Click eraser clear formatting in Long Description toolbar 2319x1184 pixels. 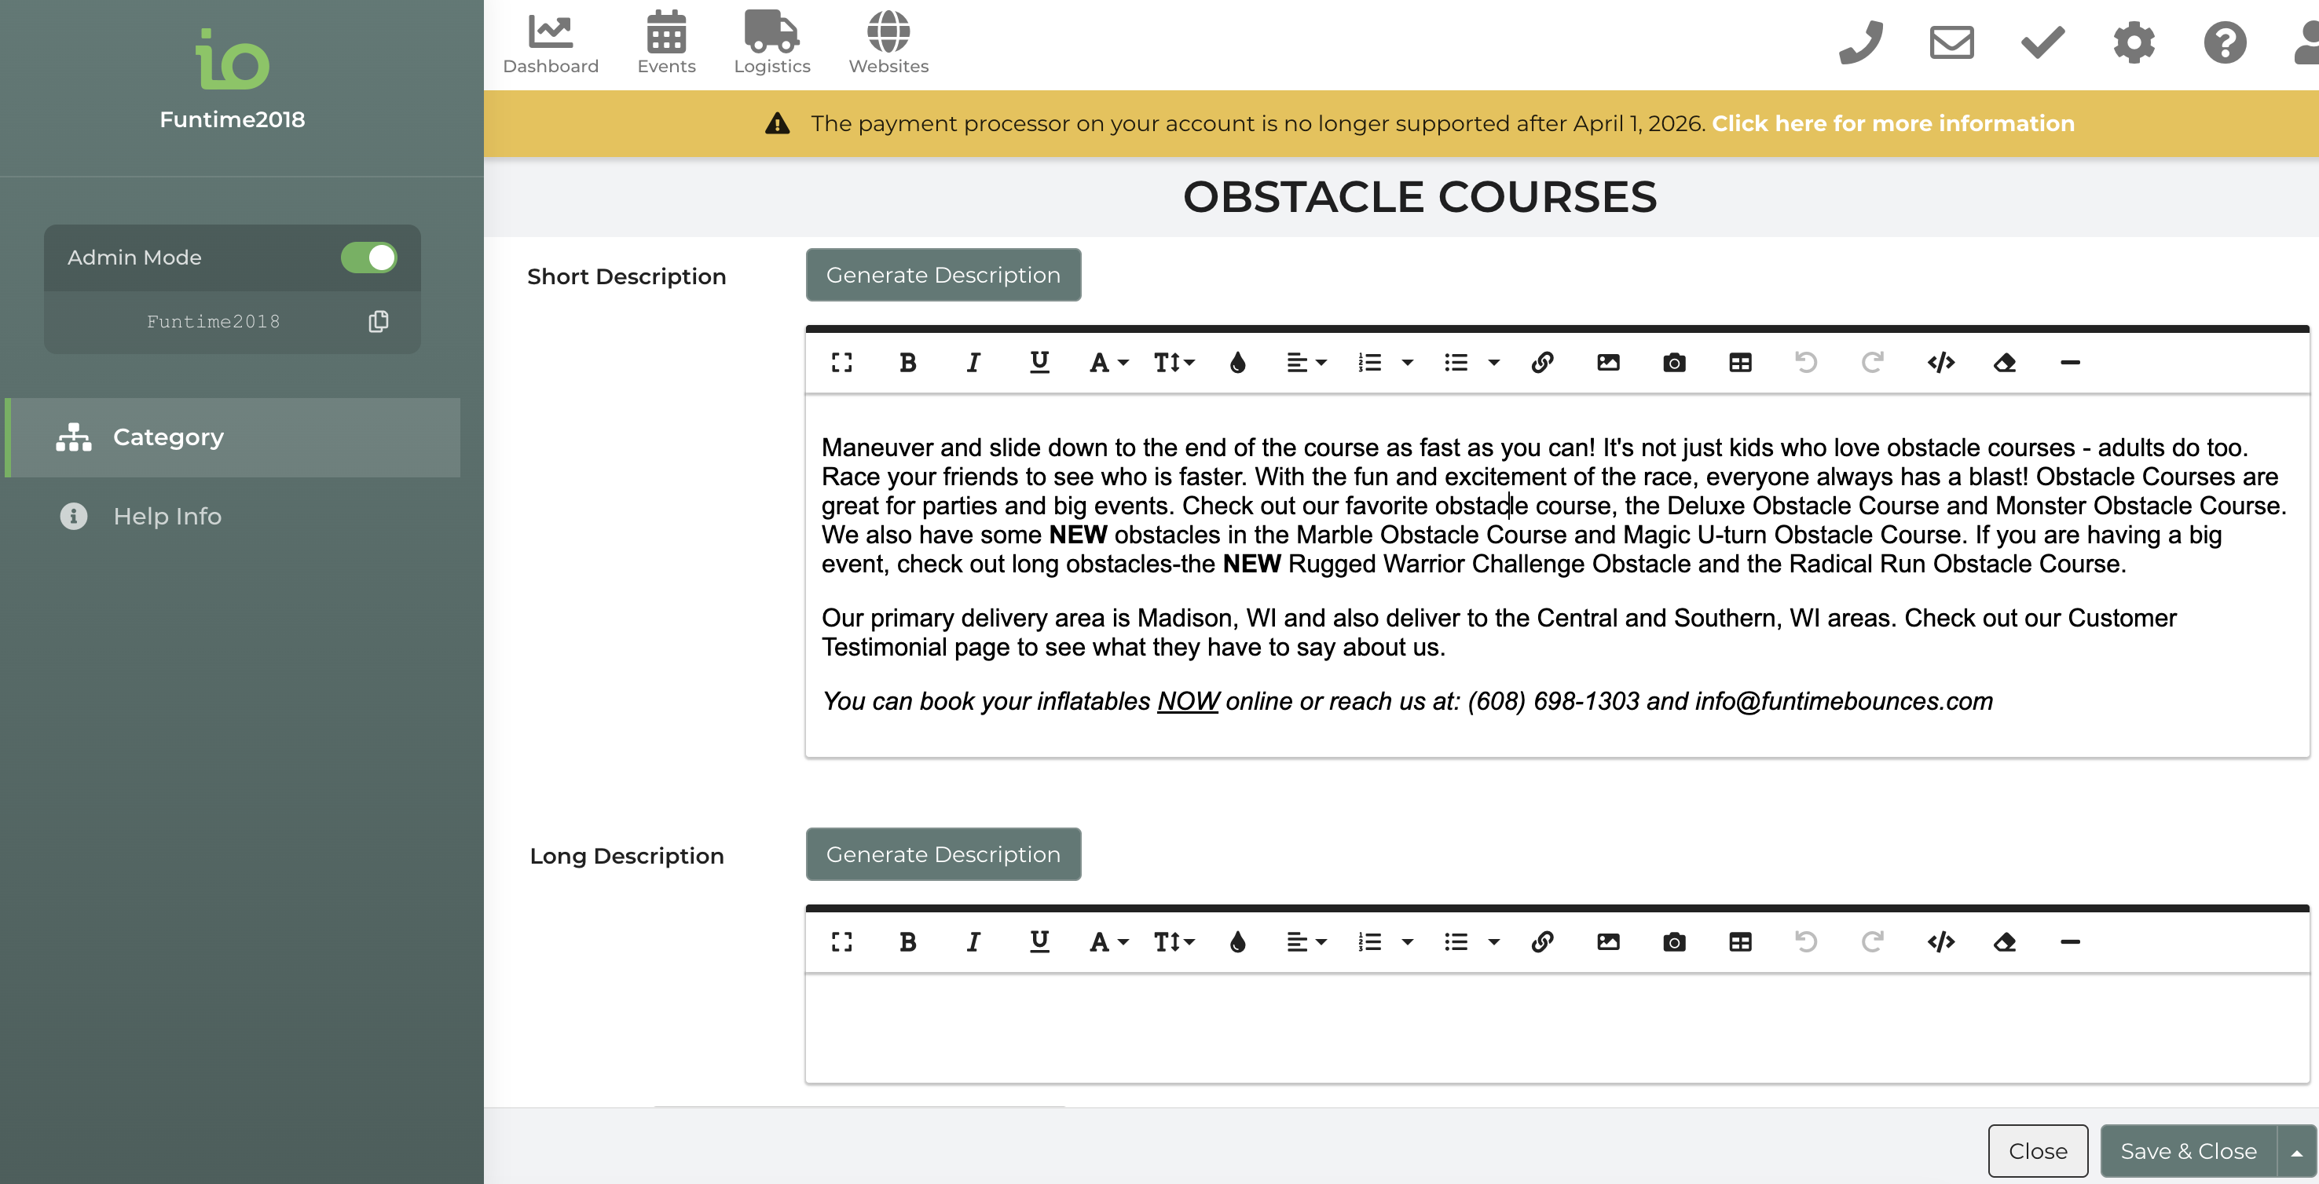[x=2005, y=942]
